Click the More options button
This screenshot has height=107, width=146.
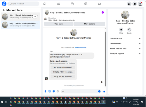(89, 24)
